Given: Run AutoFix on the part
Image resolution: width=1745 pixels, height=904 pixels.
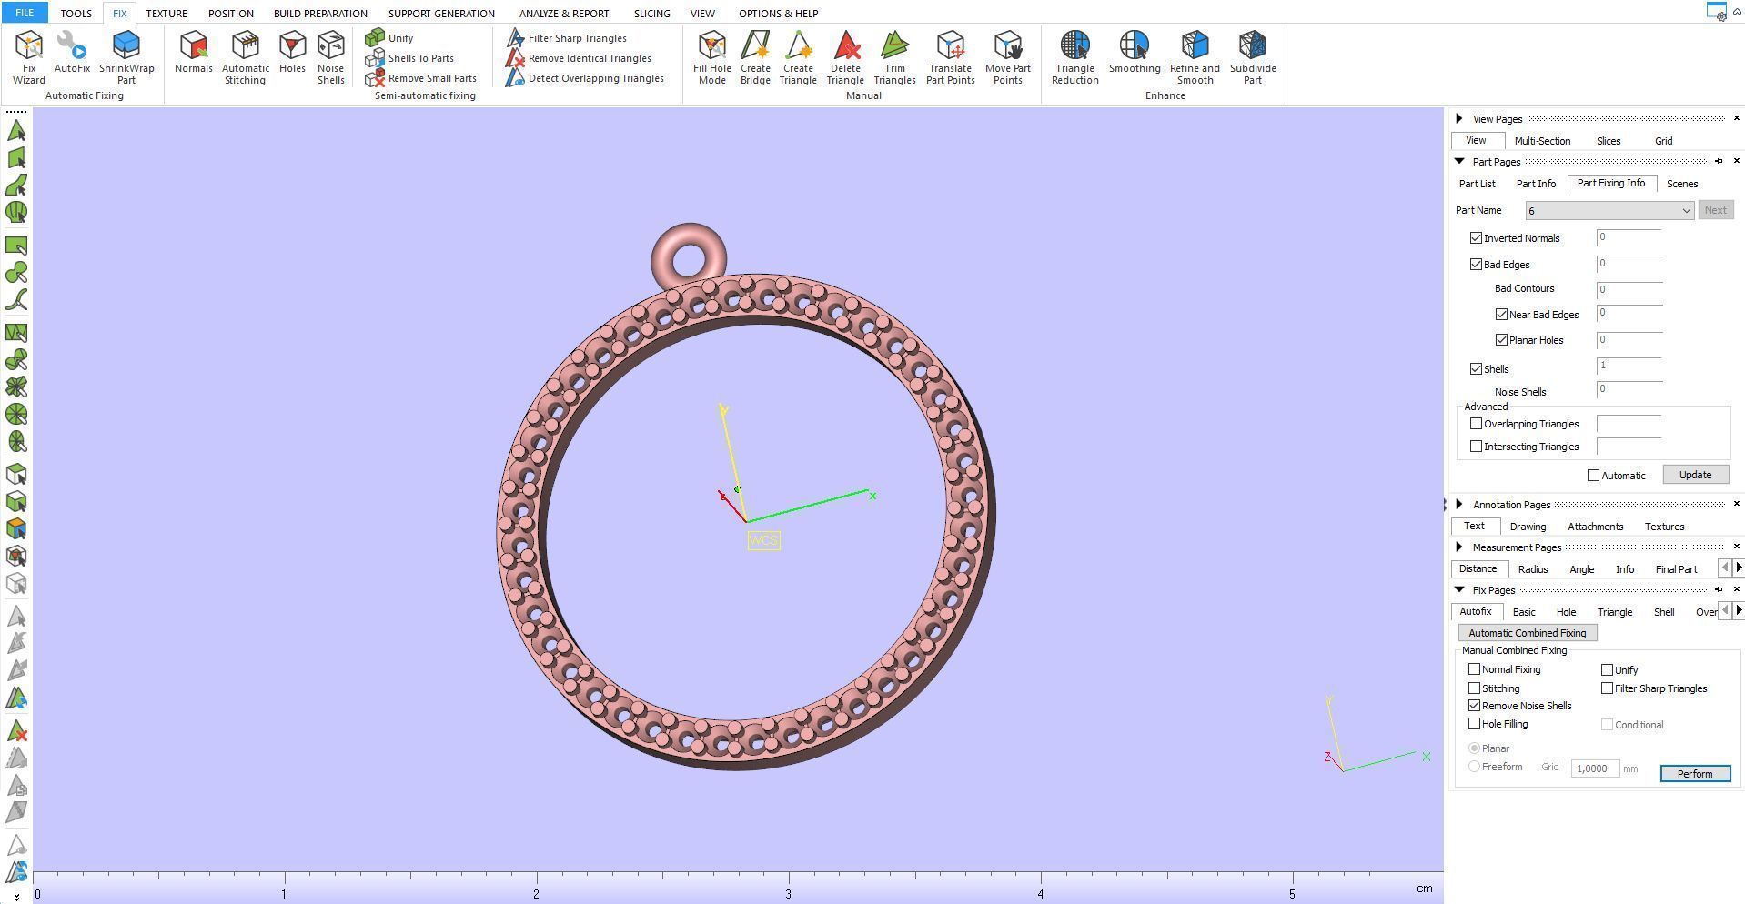Looking at the screenshot, I should (72, 56).
